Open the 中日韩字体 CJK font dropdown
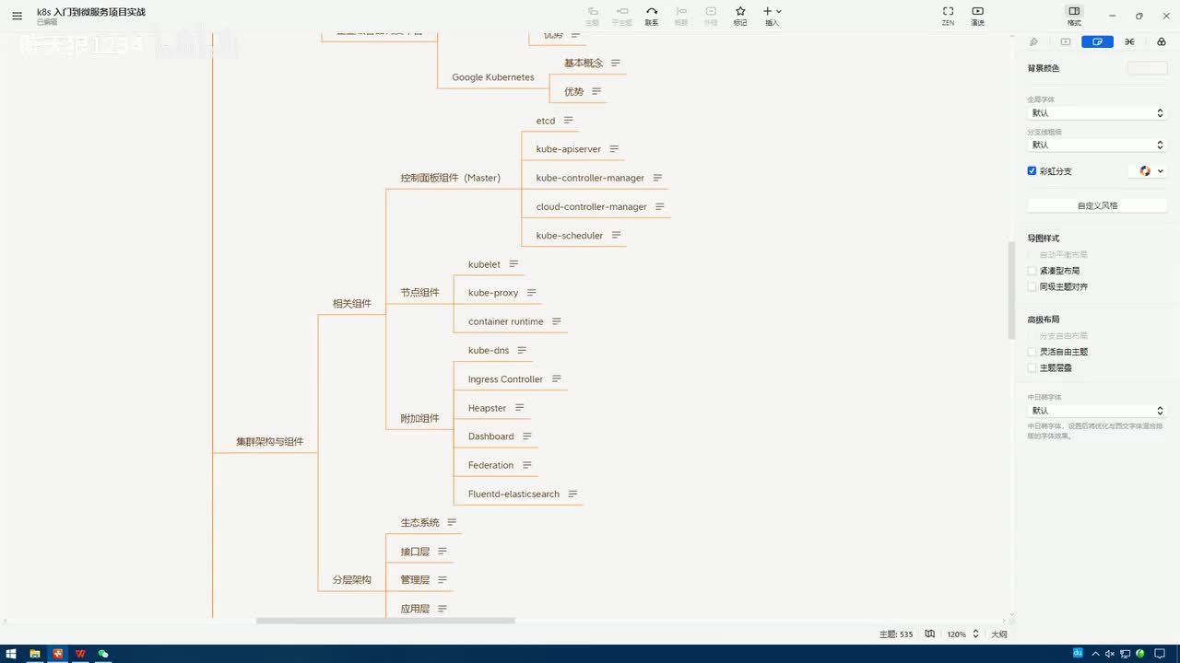The width and height of the screenshot is (1180, 663). click(1097, 411)
